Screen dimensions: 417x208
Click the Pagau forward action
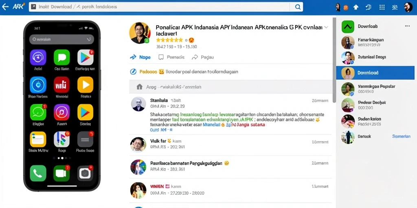[x=203, y=57]
